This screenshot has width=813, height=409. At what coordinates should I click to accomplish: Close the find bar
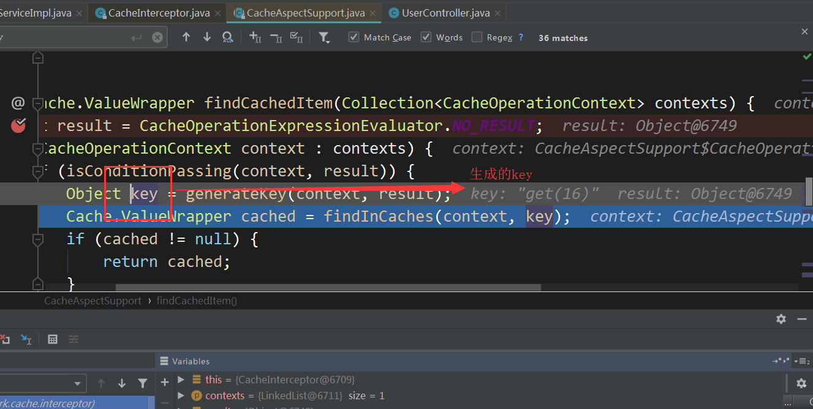[x=805, y=31]
